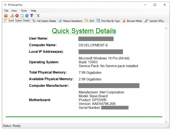This screenshot has height=131, width=171.
Task: Click the Computer Manufacturer label
Action: 49,86
